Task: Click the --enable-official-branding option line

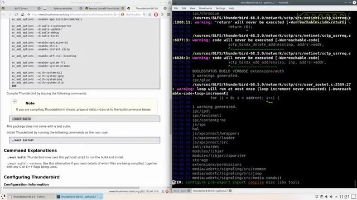Action: pyautogui.click(x=44, y=56)
